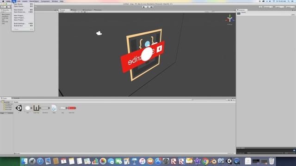Click the Pause button in Unity toolbar
Screen dimensions: 296x166
(x=148, y=7)
